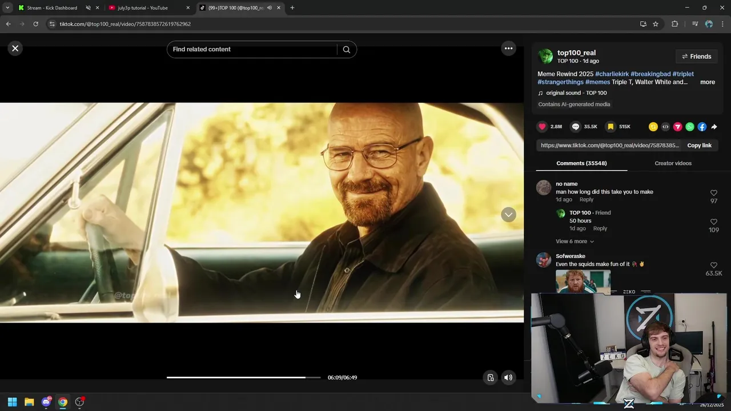Toggle the auto-scroll icon near volume
The width and height of the screenshot is (731, 411).
pyautogui.click(x=490, y=377)
